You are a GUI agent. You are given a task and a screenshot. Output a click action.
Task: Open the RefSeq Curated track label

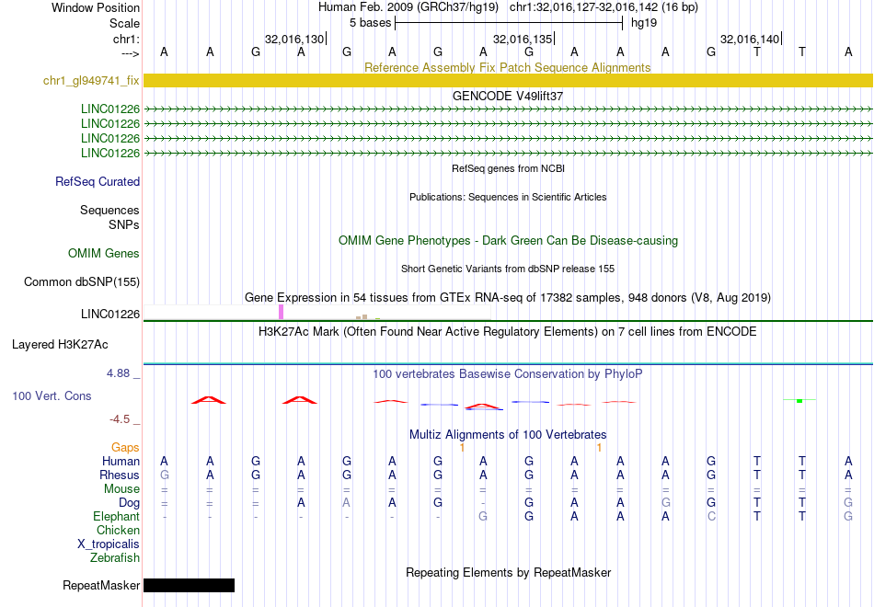click(98, 182)
